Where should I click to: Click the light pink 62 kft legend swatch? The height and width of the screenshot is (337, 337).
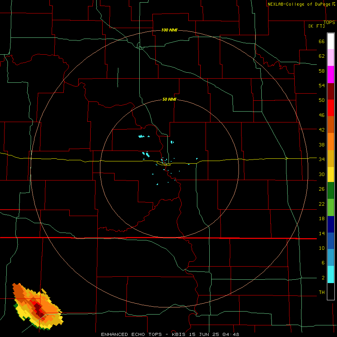pyautogui.click(x=331, y=57)
